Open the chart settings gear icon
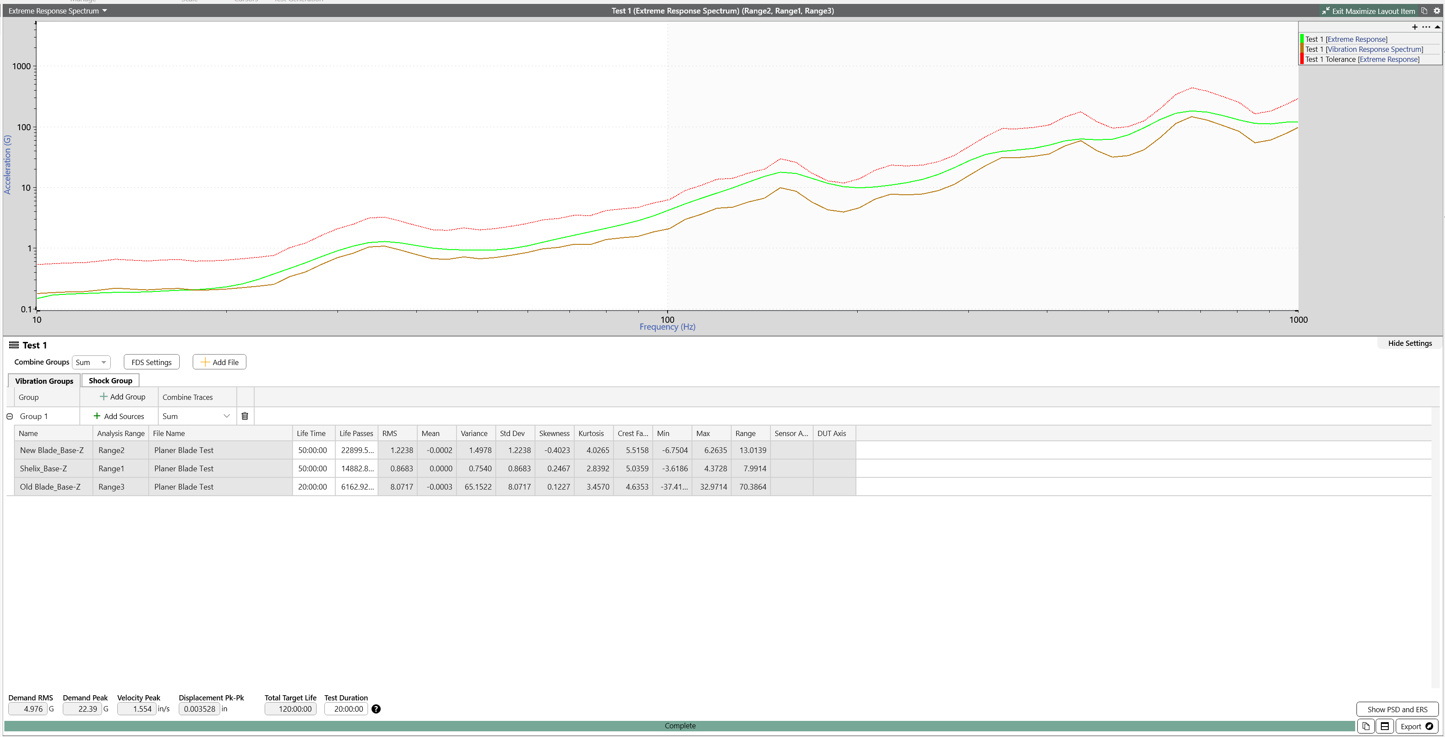The height and width of the screenshot is (737, 1445). click(x=1437, y=10)
